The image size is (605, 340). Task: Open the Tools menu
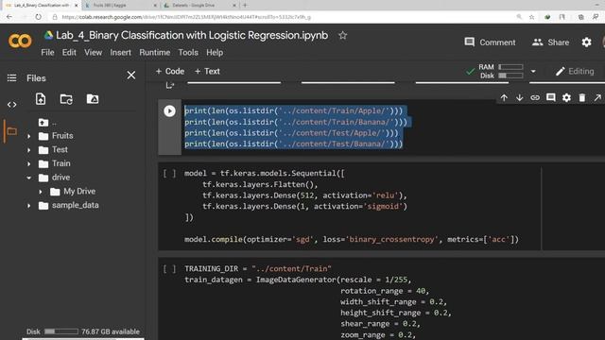click(x=188, y=53)
